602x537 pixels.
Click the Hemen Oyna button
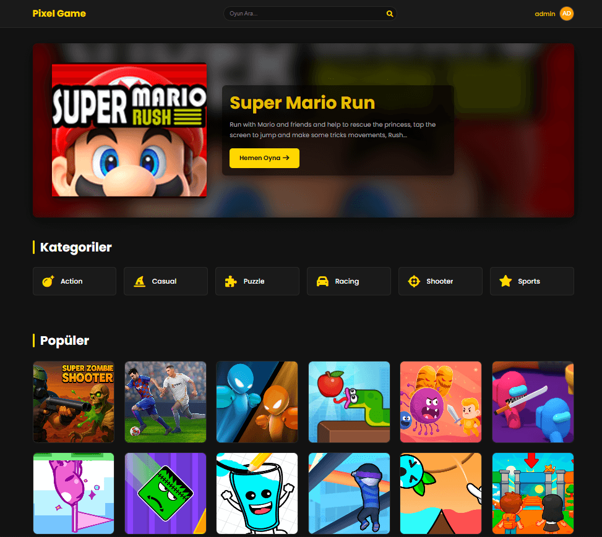[x=264, y=158]
